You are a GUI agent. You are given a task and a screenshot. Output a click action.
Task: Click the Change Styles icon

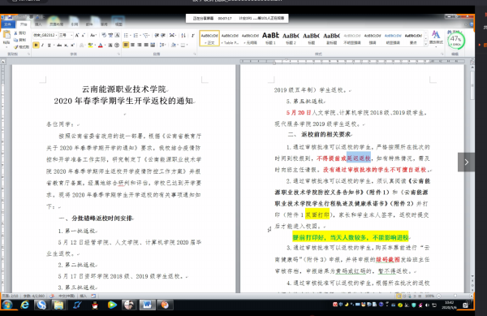(x=436, y=37)
